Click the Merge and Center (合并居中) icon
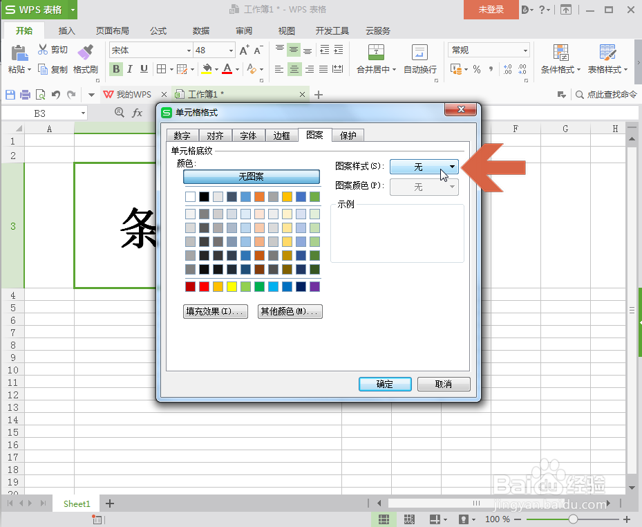642x527 pixels. point(376,53)
